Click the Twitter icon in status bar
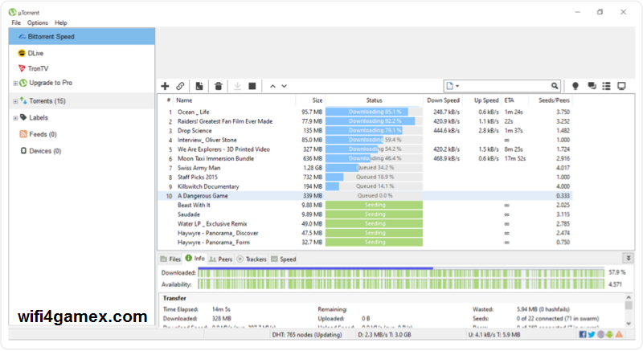Screen dimensions: 643x351 [592, 335]
